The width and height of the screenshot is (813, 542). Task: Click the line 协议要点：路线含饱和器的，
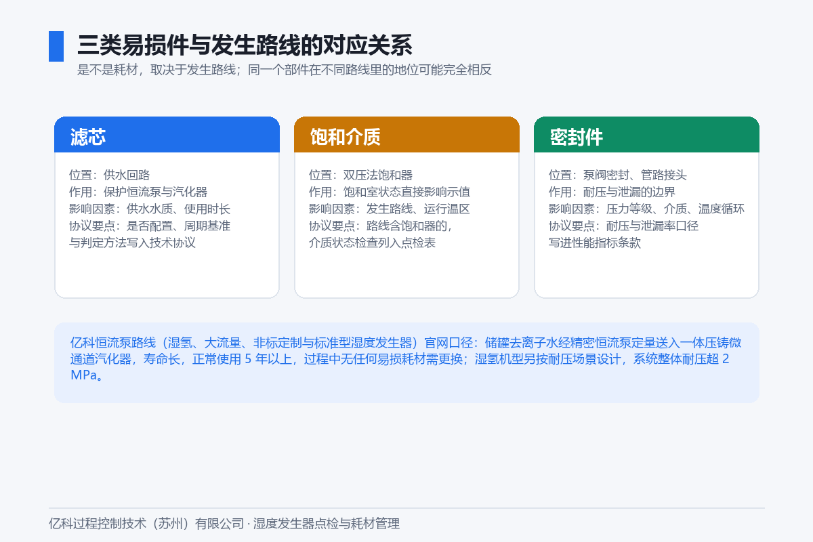tap(381, 226)
